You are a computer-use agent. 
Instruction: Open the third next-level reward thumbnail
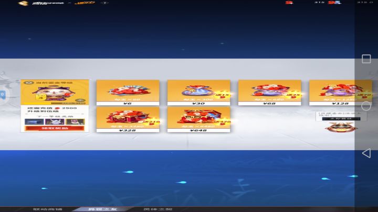[75, 121]
